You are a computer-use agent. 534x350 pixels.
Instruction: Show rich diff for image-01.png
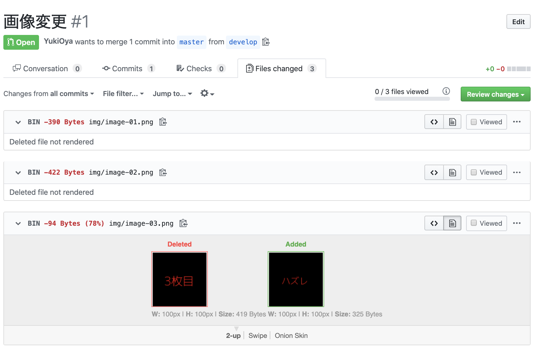pyautogui.click(x=453, y=122)
